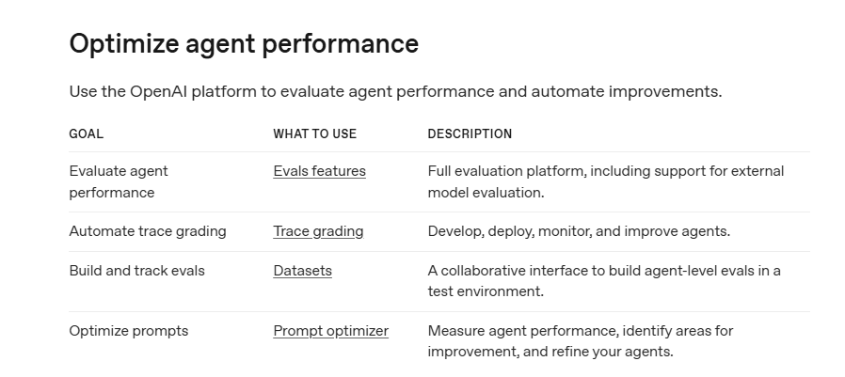Viewport: 845px width, 377px height.
Task: Click the DESCRIPTION column header
Action: click(x=470, y=134)
